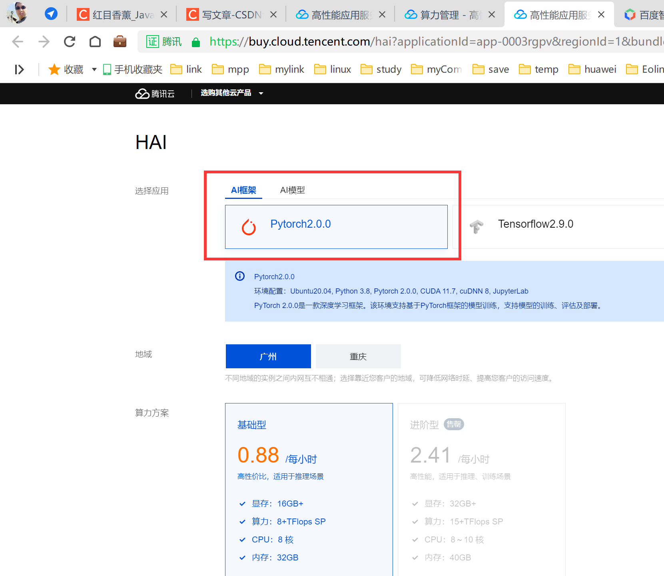This screenshot has width=664, height=576.
Task: Click the favorites star icon
Action: (54, 70)
